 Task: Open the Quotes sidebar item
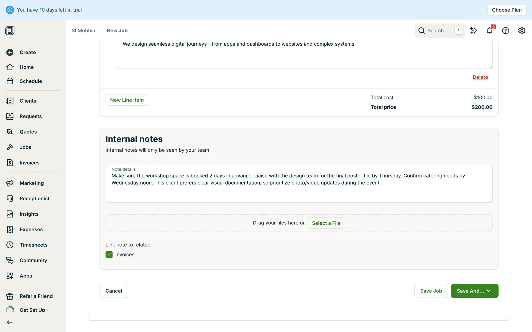28,132
